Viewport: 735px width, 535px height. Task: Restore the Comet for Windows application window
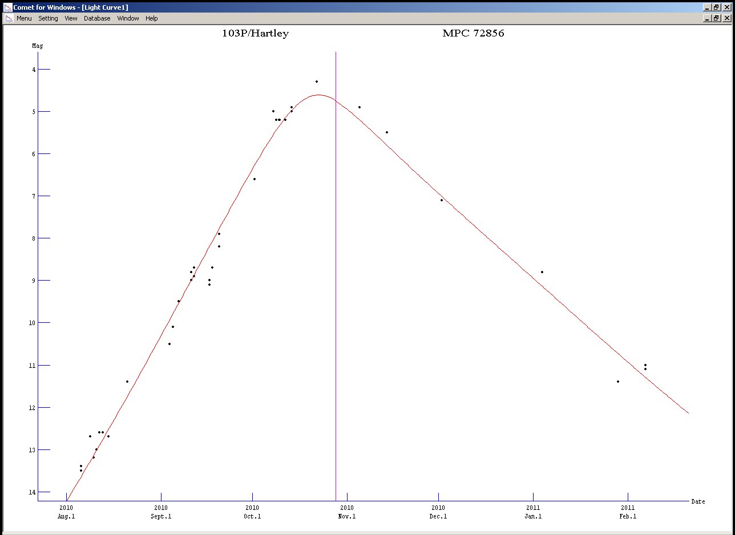point(716,7)
